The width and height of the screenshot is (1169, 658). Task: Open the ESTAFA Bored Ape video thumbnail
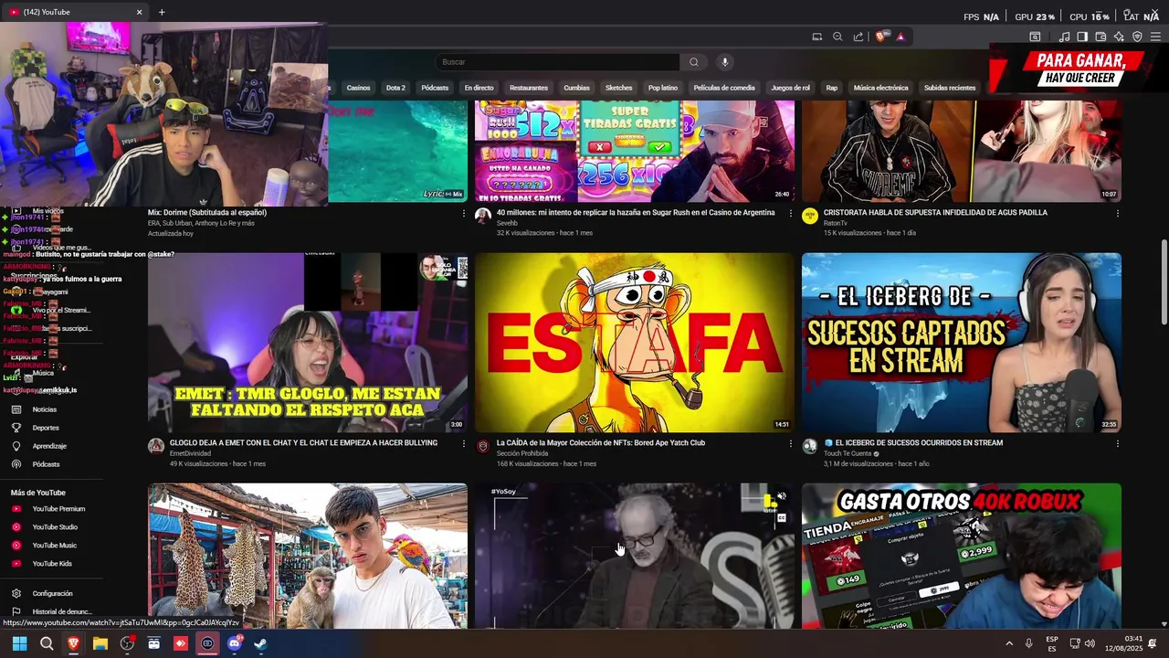[x=635, y=343]
